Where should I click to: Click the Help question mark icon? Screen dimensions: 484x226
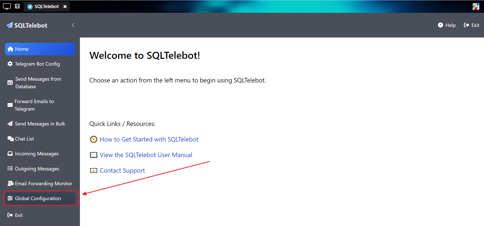[x=440, y=25]
